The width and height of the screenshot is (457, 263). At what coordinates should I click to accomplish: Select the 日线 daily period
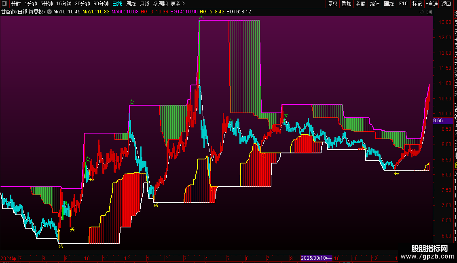tap(117, 4)
